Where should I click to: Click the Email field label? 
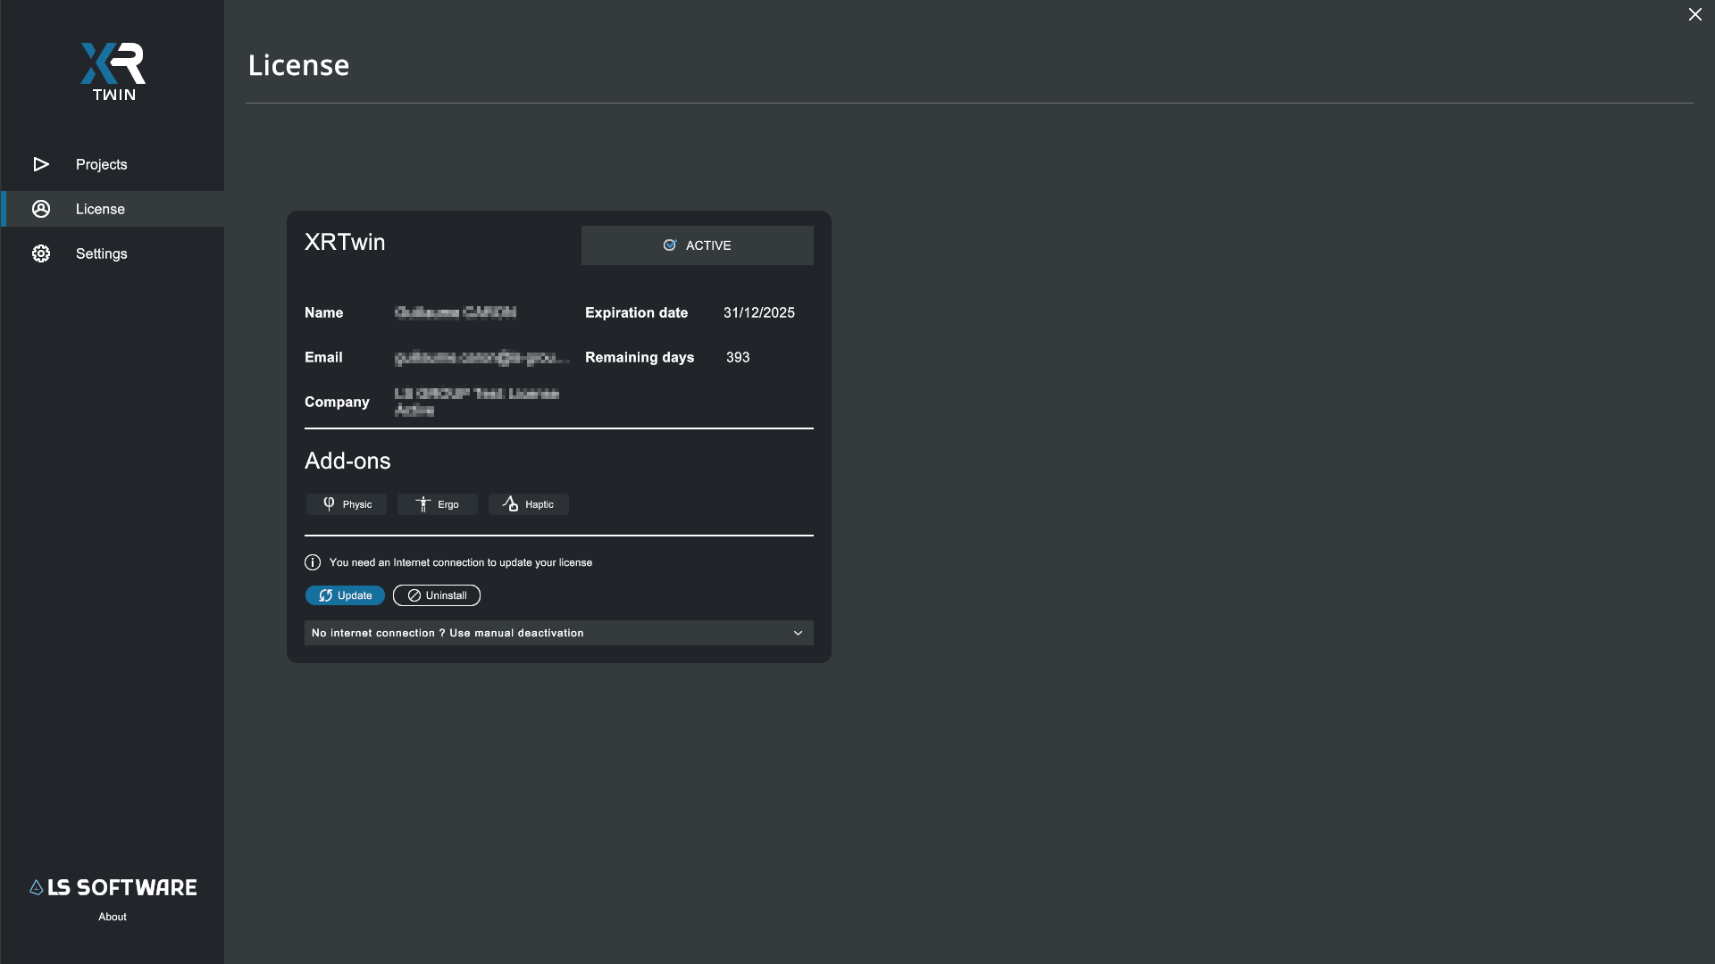[323, 357]
